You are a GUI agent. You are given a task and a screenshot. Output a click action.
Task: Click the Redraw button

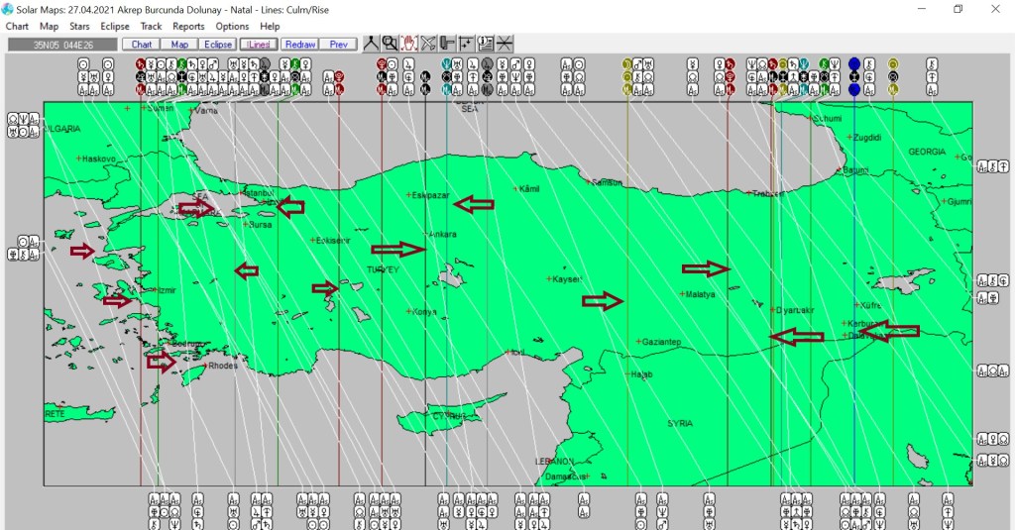point(298,45)
